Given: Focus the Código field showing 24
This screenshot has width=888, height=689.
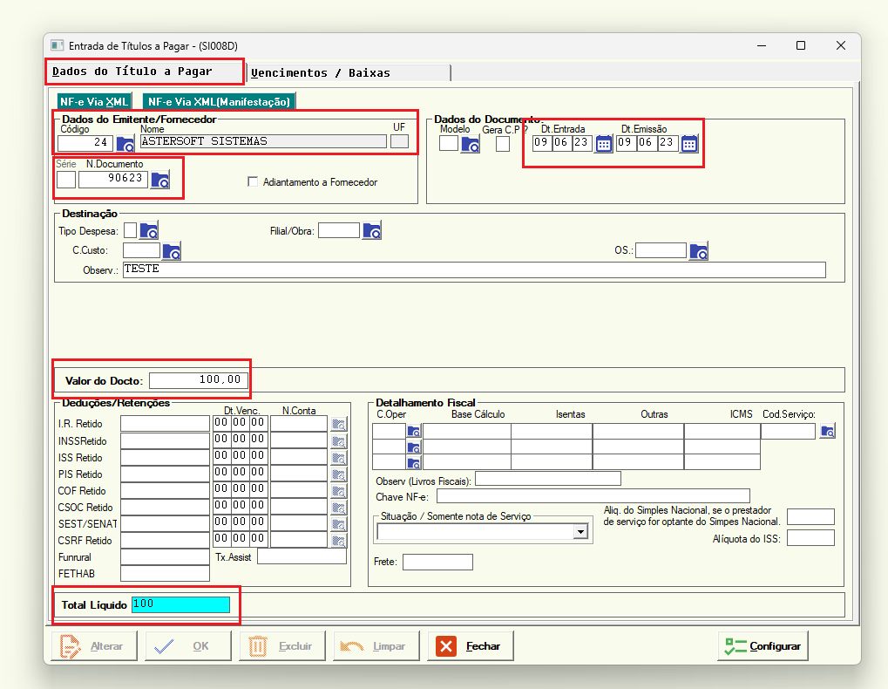Looking at the screenshot, I should pyautogui.click(x=85, y=143).
